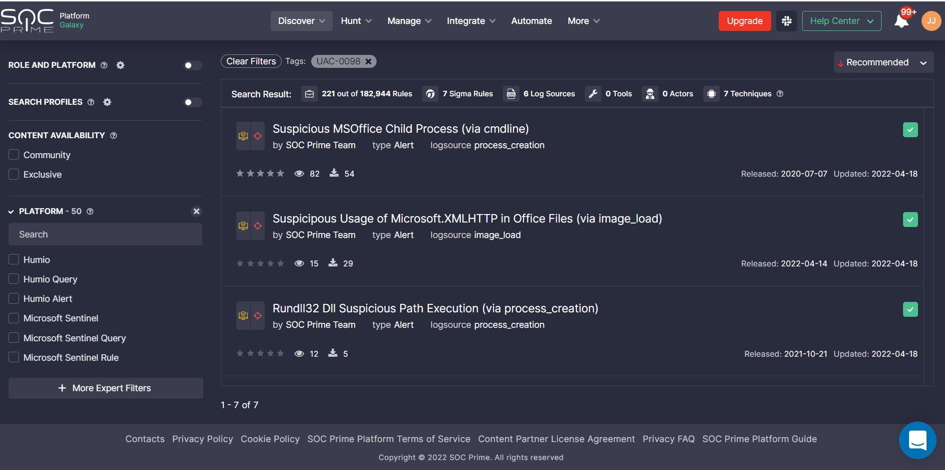Open the notifications bell
This screenshot has width=945, height=470.
[x=902, y=21]
